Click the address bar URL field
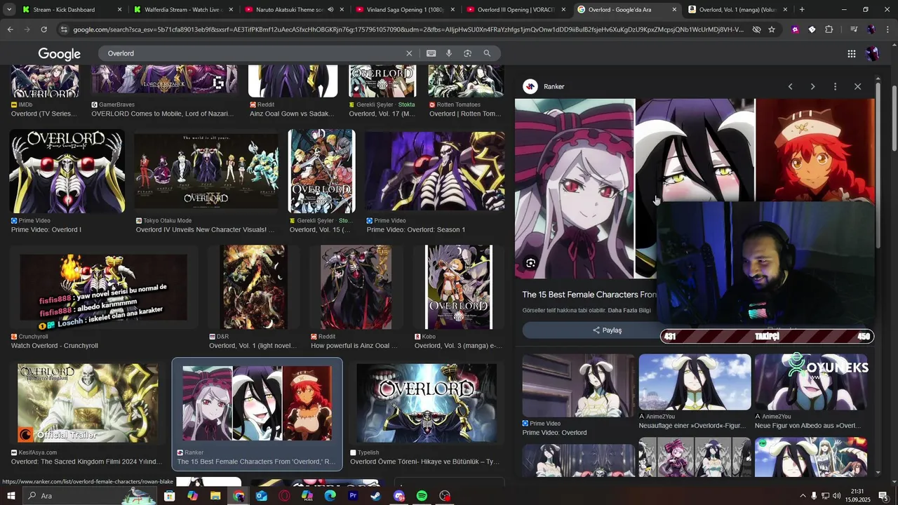 [407, 29]
